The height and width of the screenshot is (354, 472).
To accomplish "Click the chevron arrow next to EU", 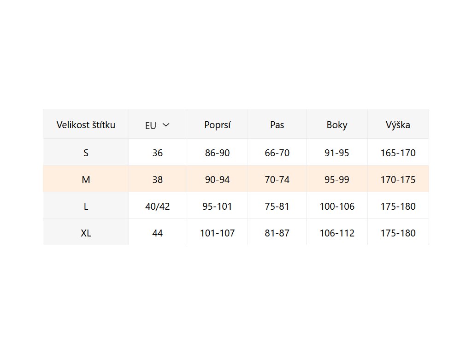I will [166, 125].
